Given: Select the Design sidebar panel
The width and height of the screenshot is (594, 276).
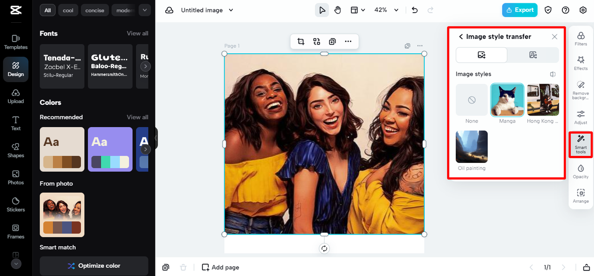Looking at the screenshot, I should point(16,69).
